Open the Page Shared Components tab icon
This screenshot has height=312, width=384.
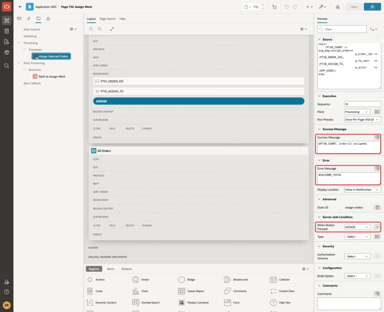pyautogui.click(x=48, y=19)
